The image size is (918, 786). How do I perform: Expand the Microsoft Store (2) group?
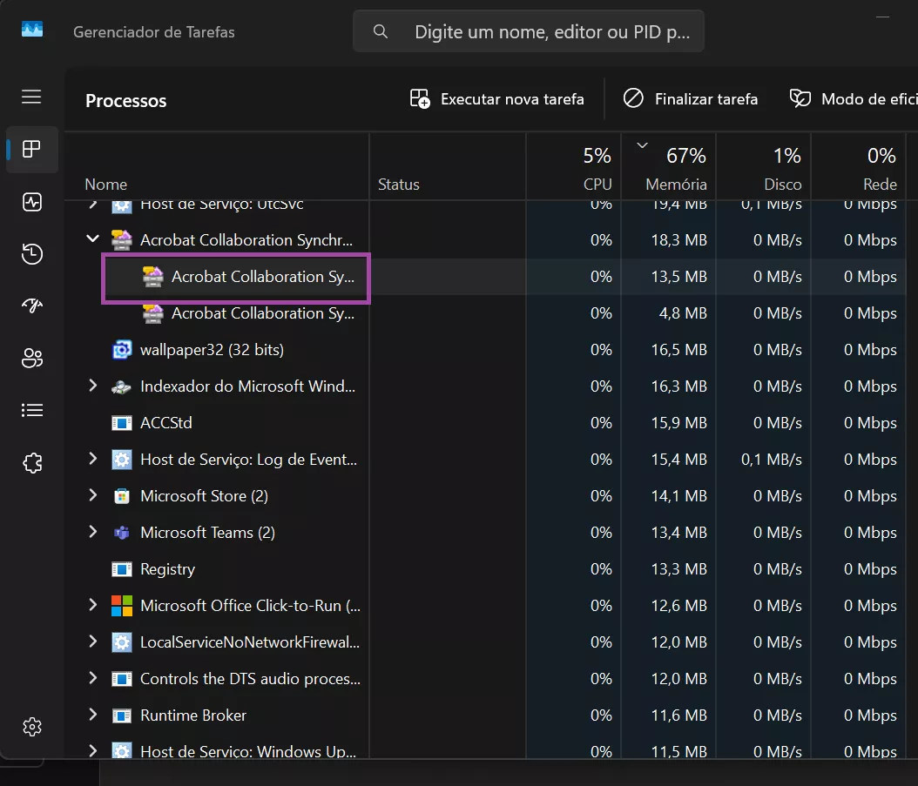(x=93, y=495)
